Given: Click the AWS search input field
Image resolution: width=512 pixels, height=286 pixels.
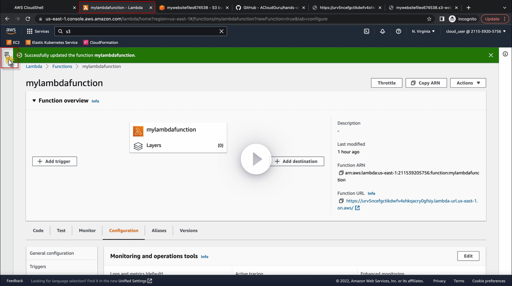Looking at the screenshot, I should [x=141, y=31].
